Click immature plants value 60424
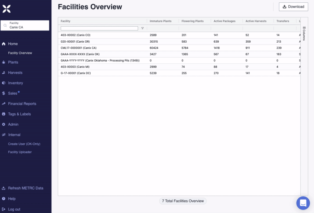Screen dimensions: 314x213 click(154, 48)
